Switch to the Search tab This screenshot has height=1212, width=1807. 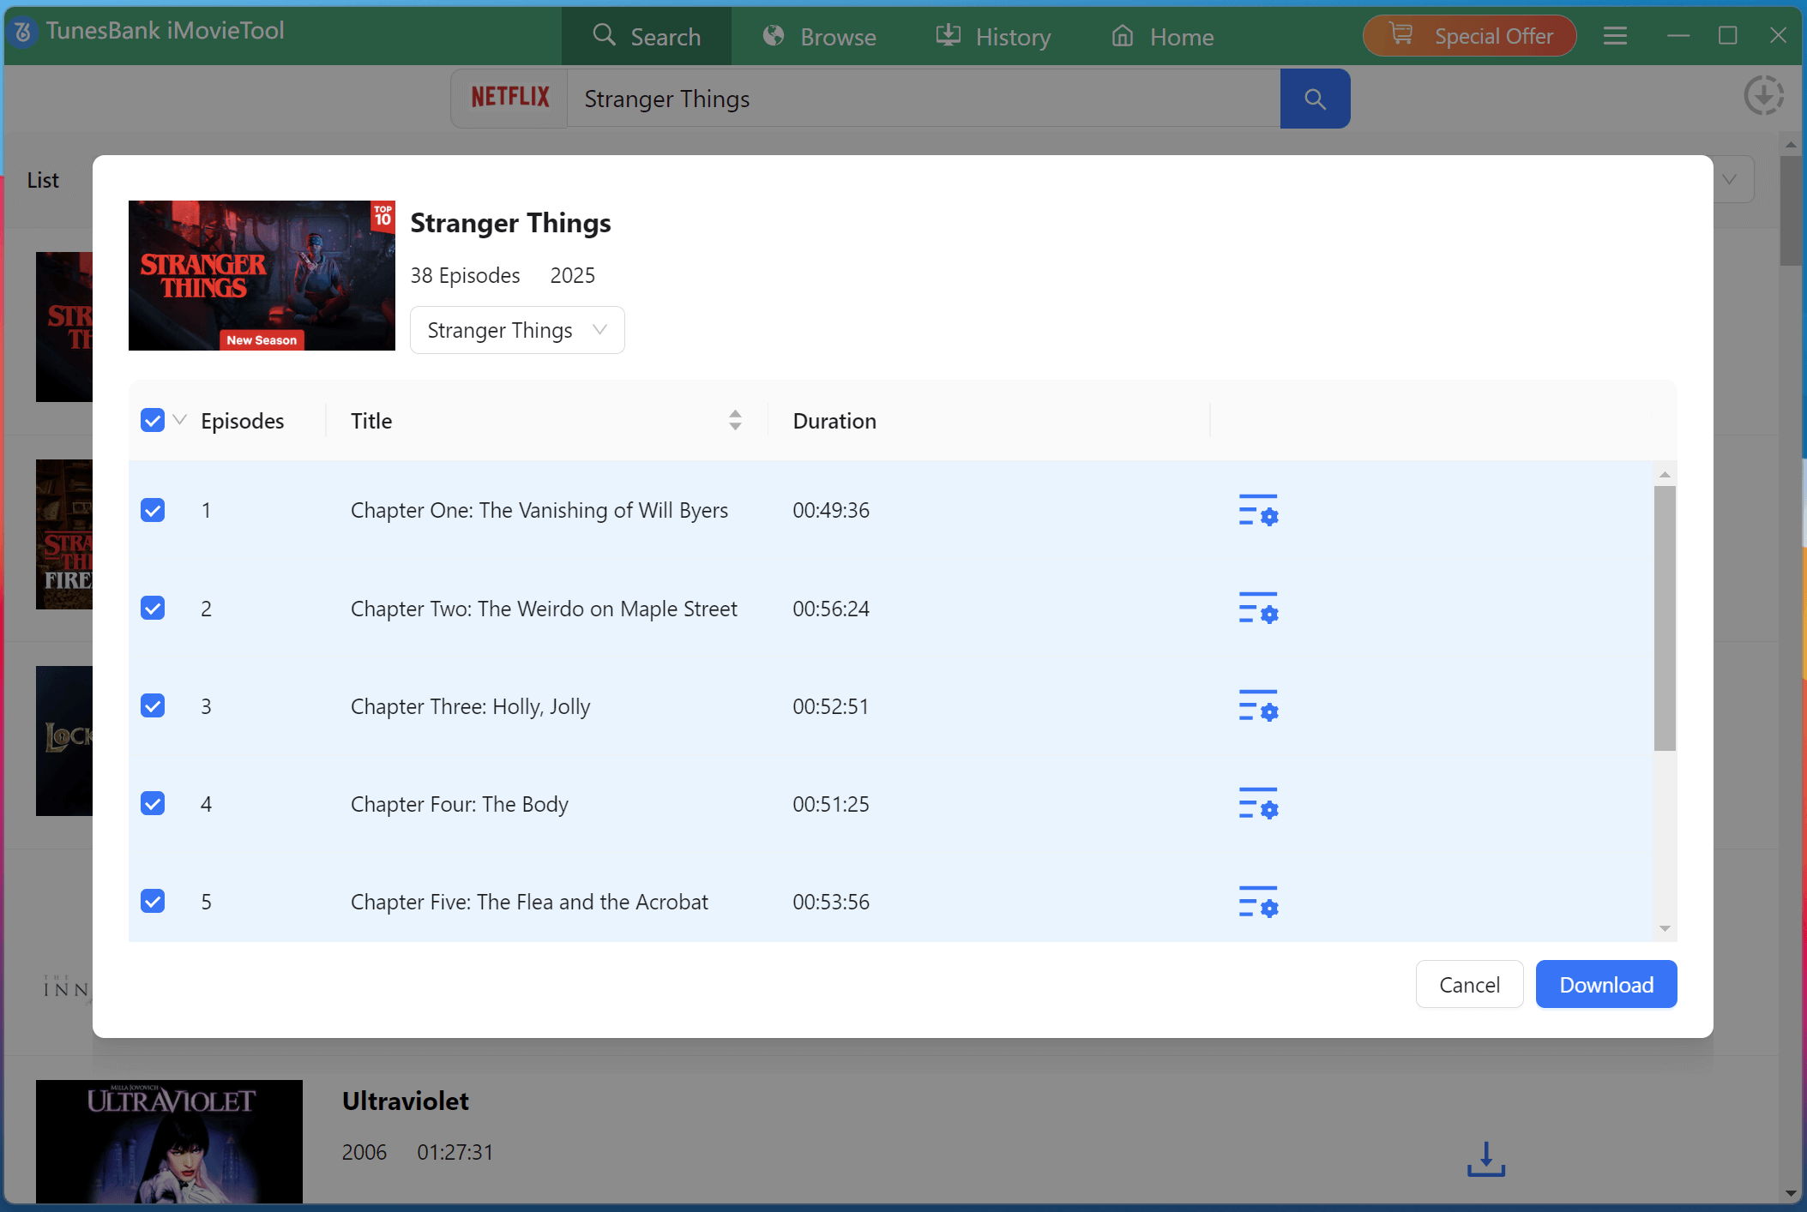click(647, 36)
